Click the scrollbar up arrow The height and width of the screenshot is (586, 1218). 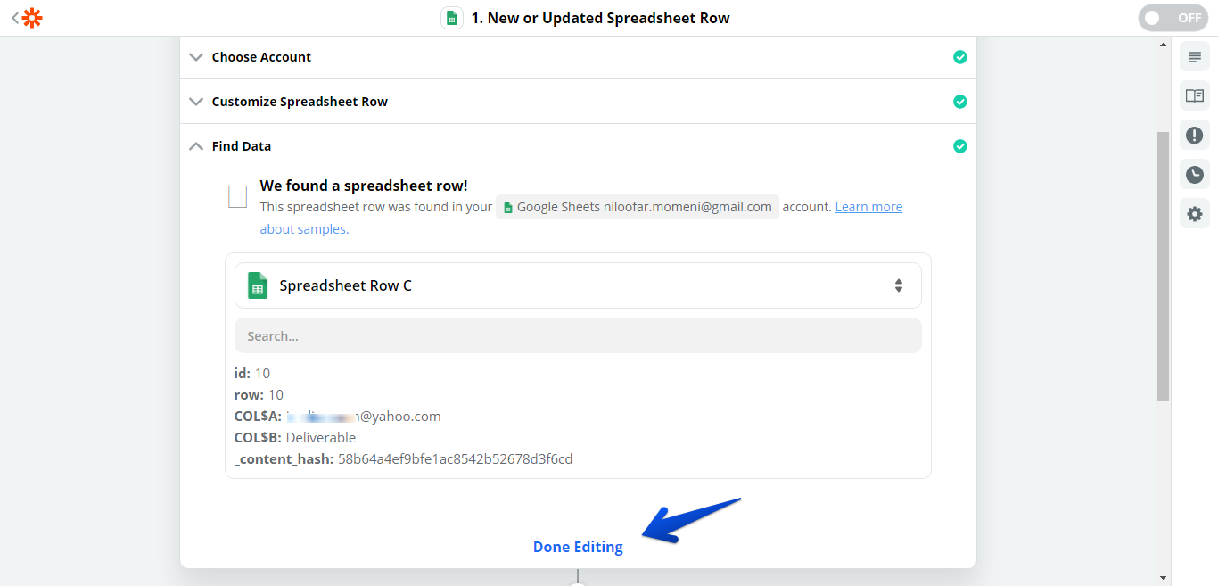1163,44
